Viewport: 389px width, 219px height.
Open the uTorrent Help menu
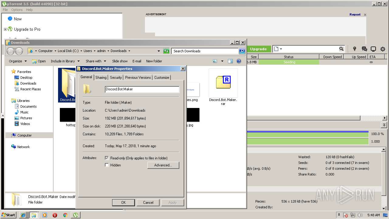coord(29,10)
